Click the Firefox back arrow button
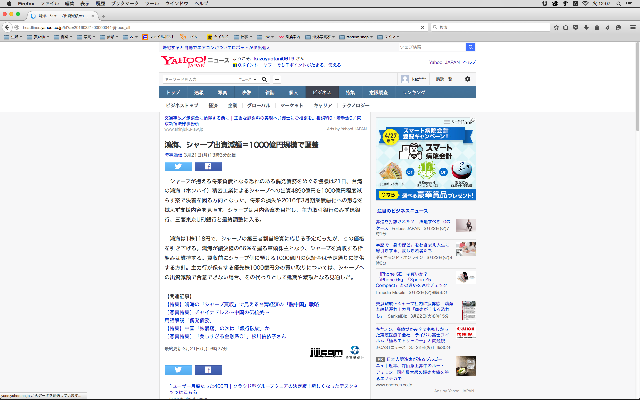This screenshot has height=400, width=640. click(x=7, y=27)
